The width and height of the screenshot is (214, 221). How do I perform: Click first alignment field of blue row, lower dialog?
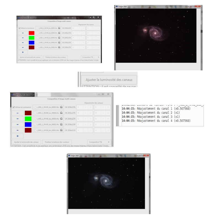pyautogui.click(x=80, y=125)
